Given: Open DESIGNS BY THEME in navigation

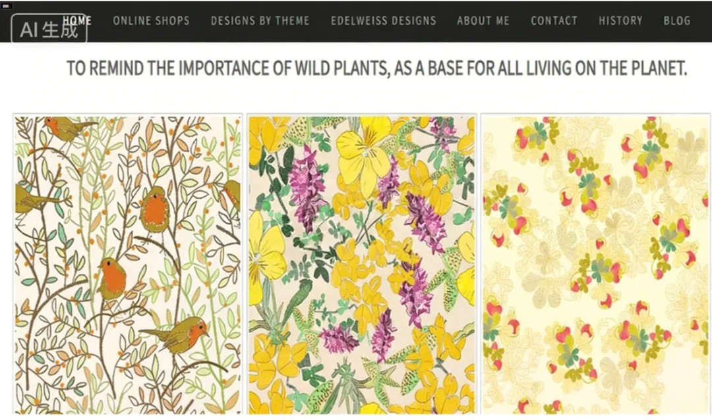Looking at the screenshot, I should [260, 20].
